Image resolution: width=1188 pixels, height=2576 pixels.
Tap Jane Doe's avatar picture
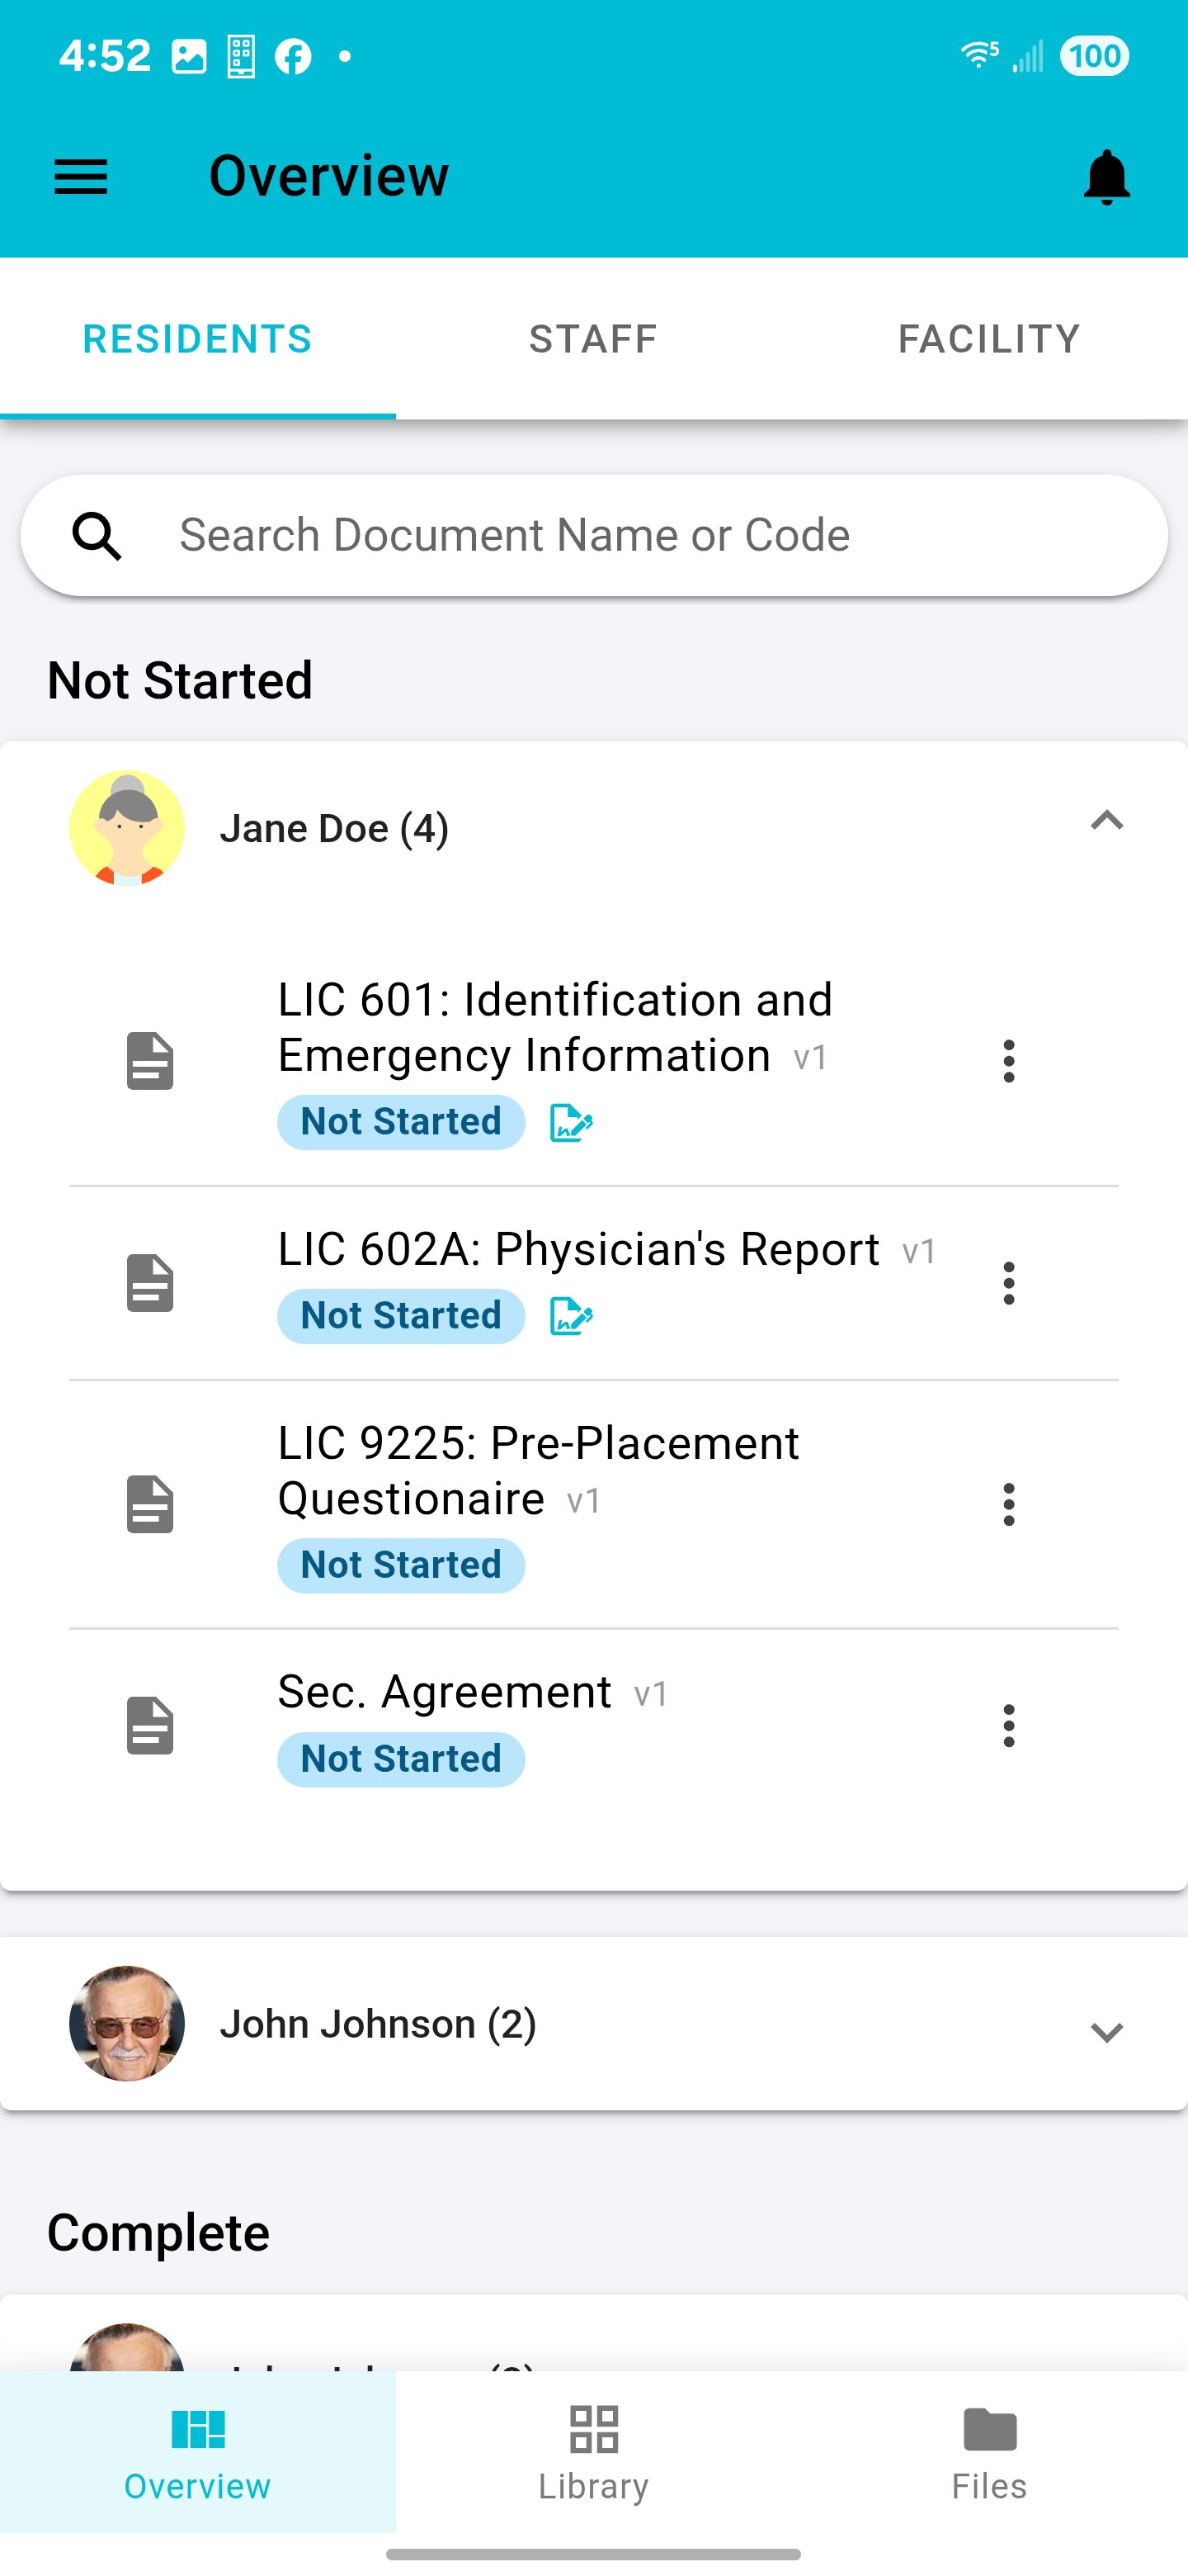tap(127, 828)
